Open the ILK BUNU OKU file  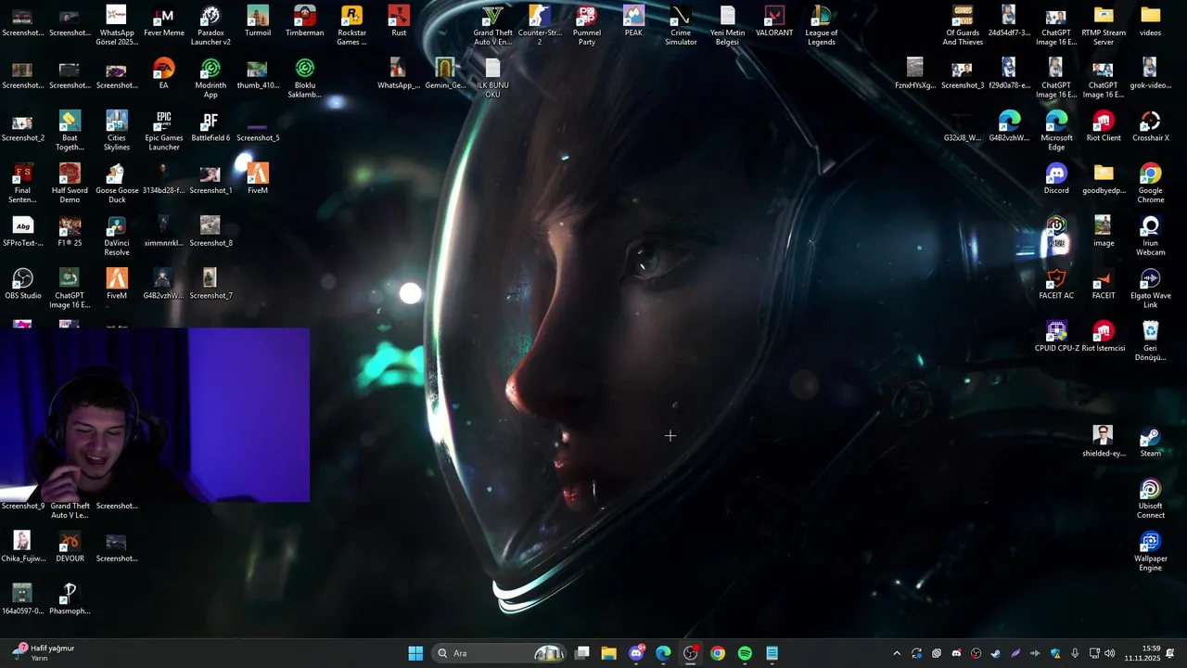pyautogui.click(x=492, y=79)
